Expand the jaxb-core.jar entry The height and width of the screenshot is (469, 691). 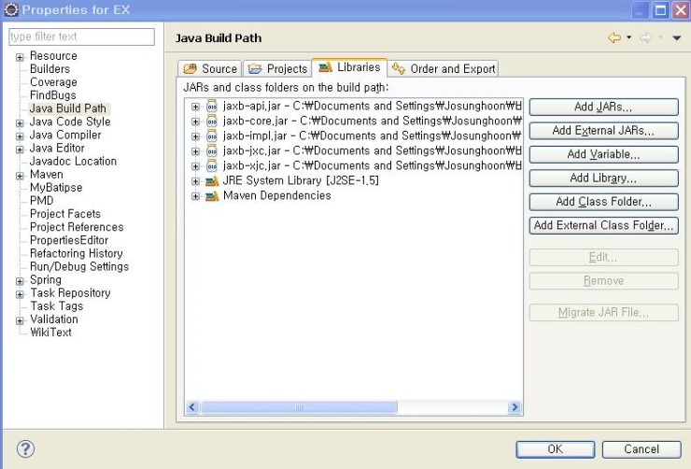(x=196, y=121)
